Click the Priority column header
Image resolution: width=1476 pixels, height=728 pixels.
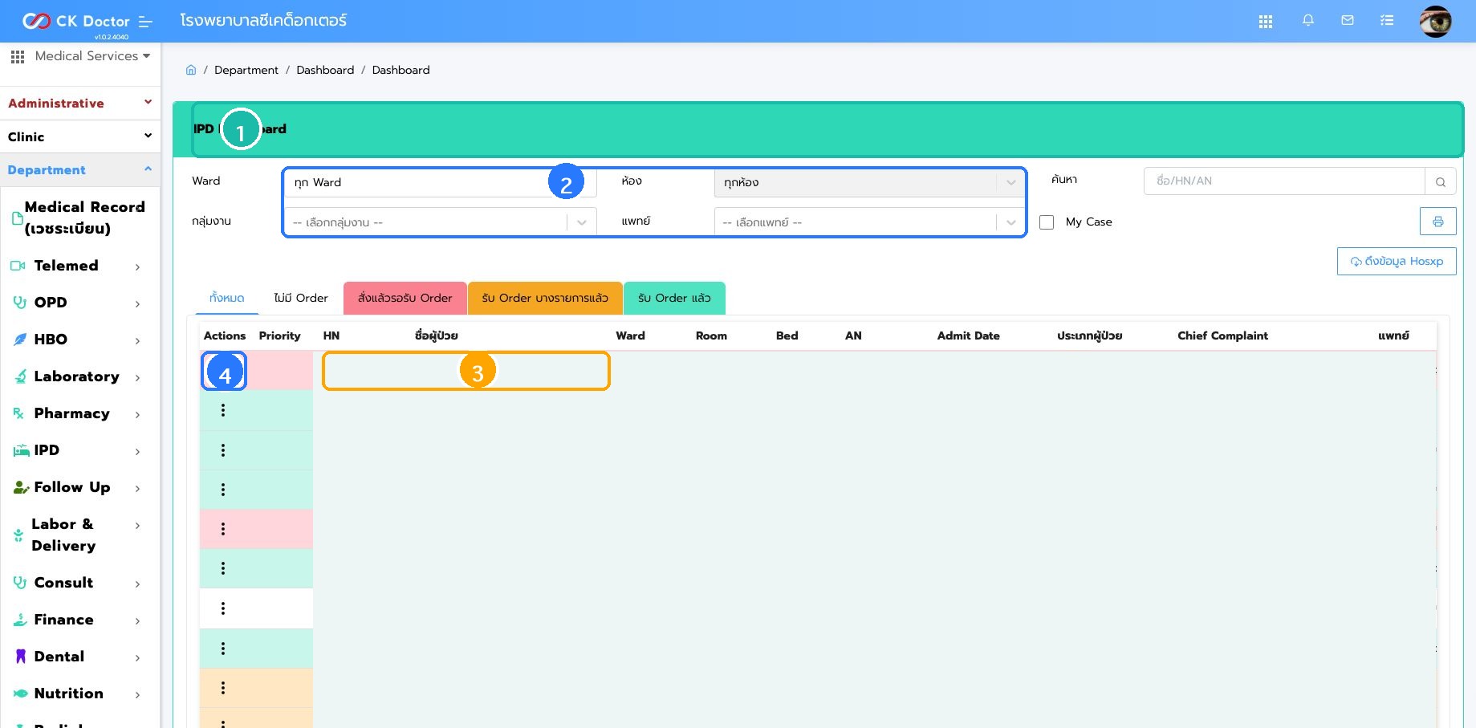pyautogui.click(x=279, y=336)
